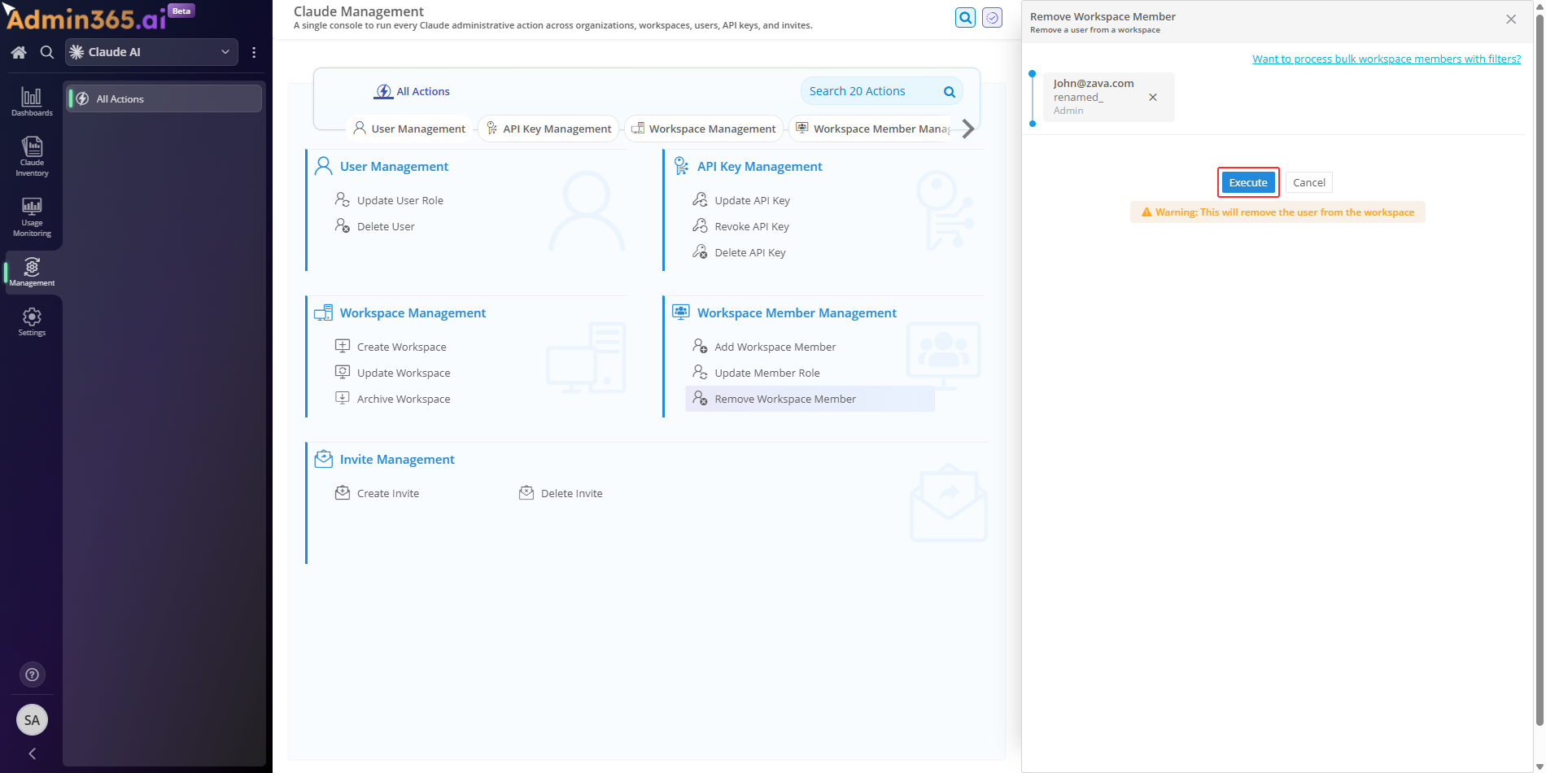Collapse the sidebar with the chevron

pos(32,753)
